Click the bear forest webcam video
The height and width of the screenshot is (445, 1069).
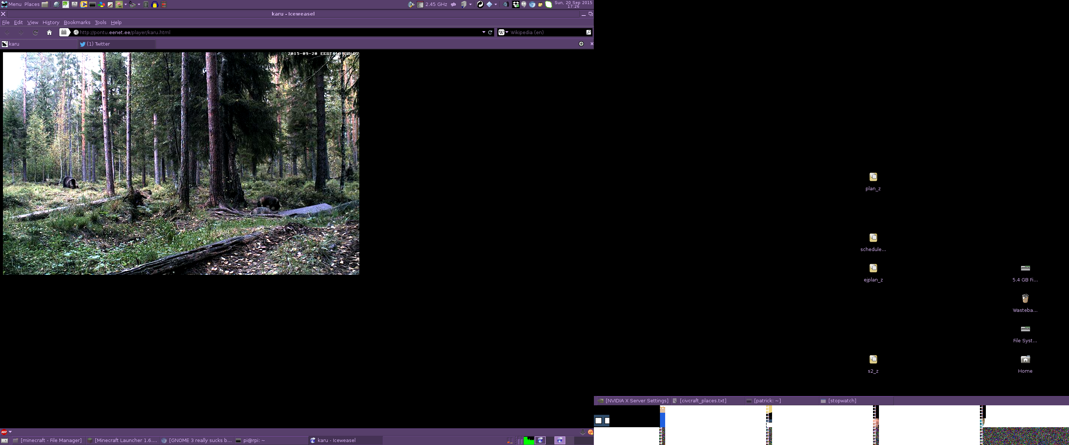[x=181, y=164]
